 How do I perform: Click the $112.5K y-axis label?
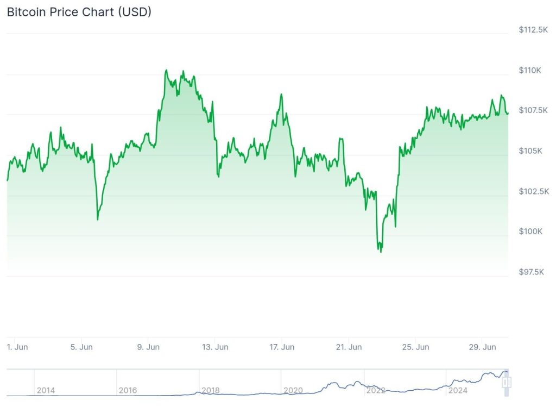coord(533,30)
